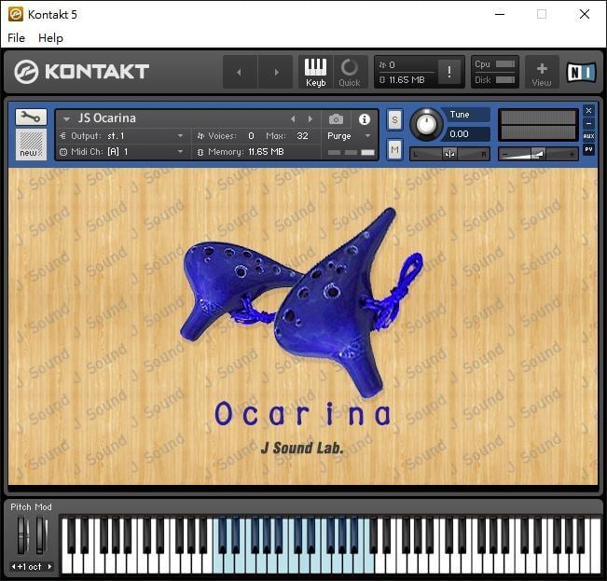
Task: Toggle the AUX sends panel
Action: (588, 136)
